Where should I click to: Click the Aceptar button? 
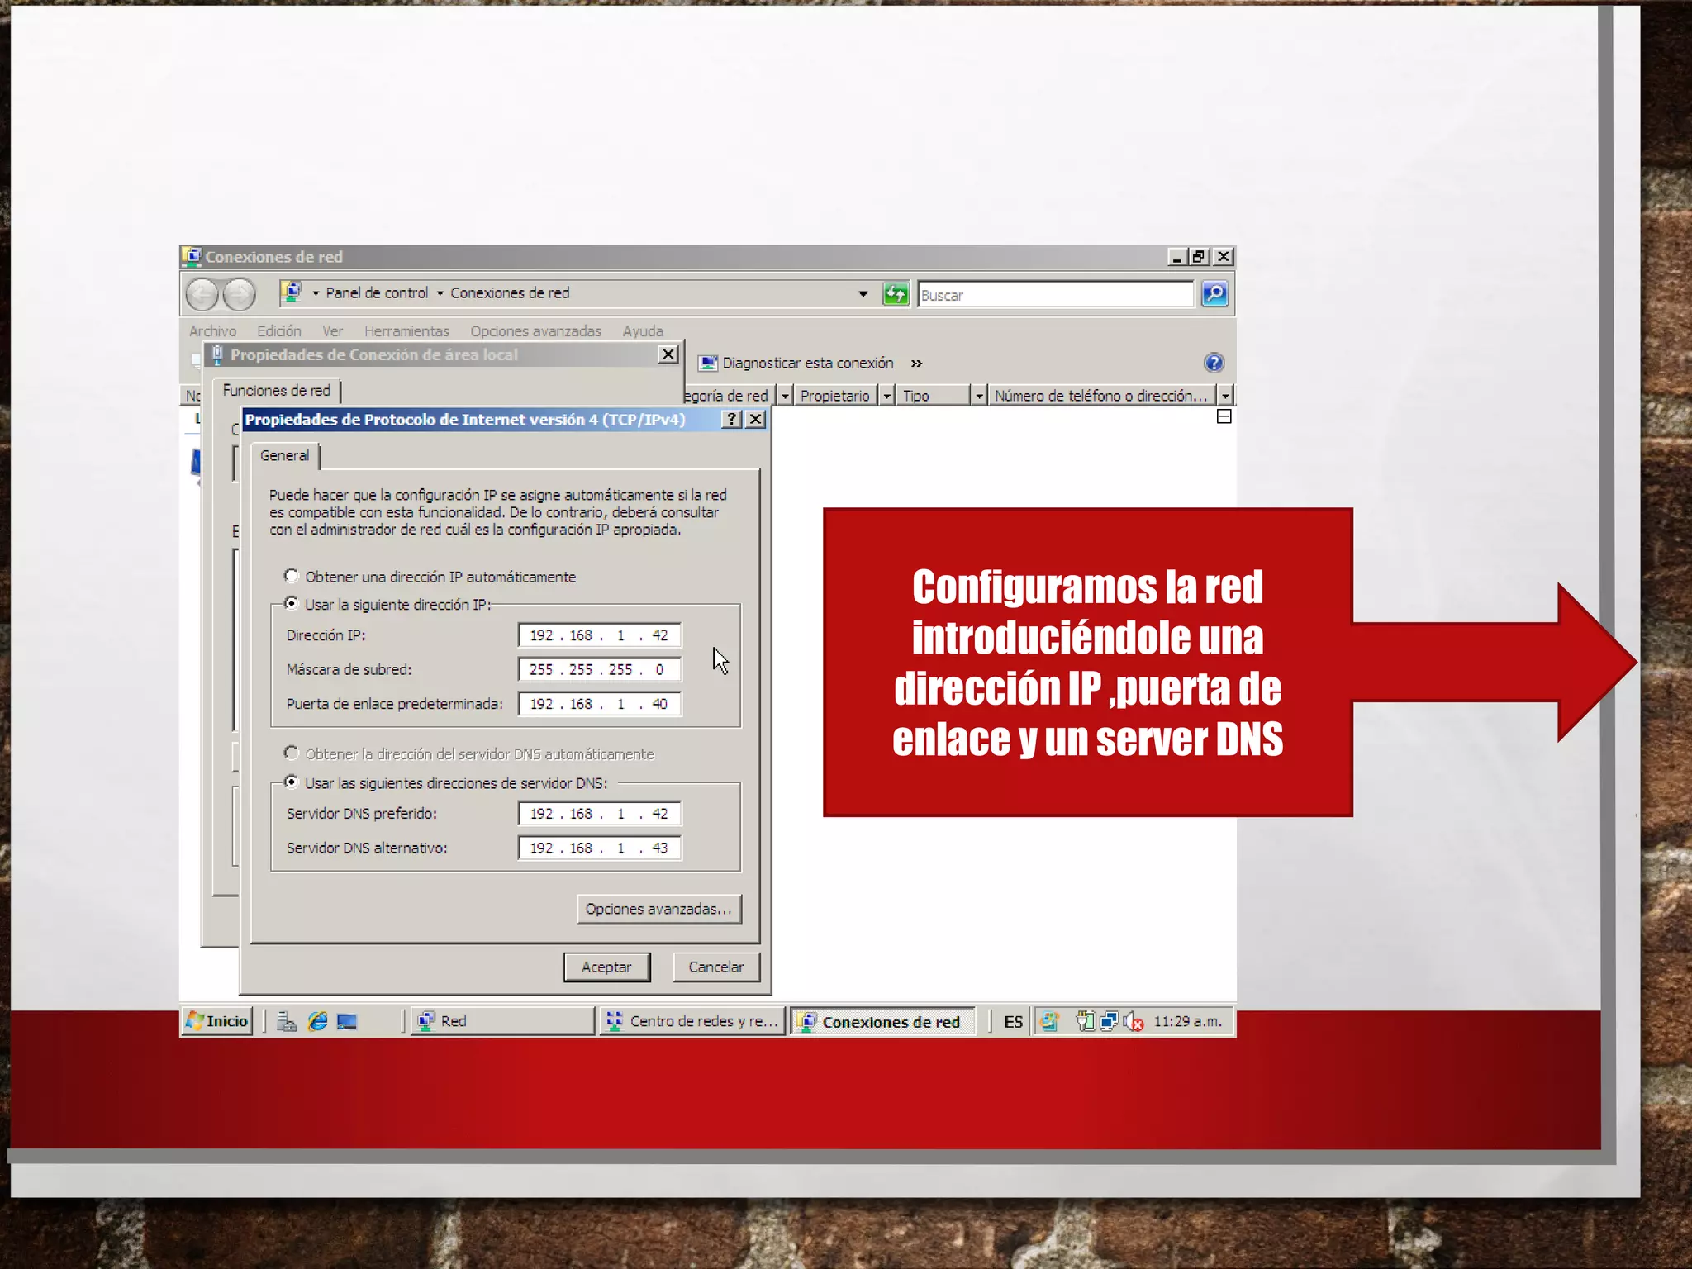coord(606,967)
